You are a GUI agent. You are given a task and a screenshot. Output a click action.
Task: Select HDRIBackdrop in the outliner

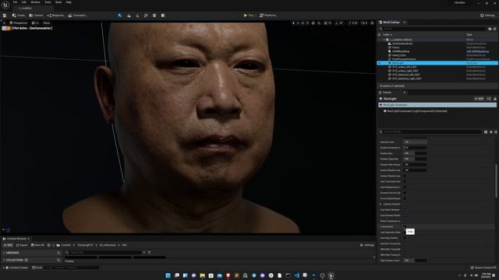[401, 51]
